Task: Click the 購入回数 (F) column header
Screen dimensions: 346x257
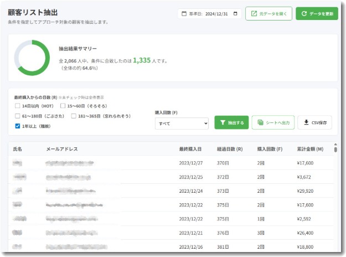Action: coord(270,149)
